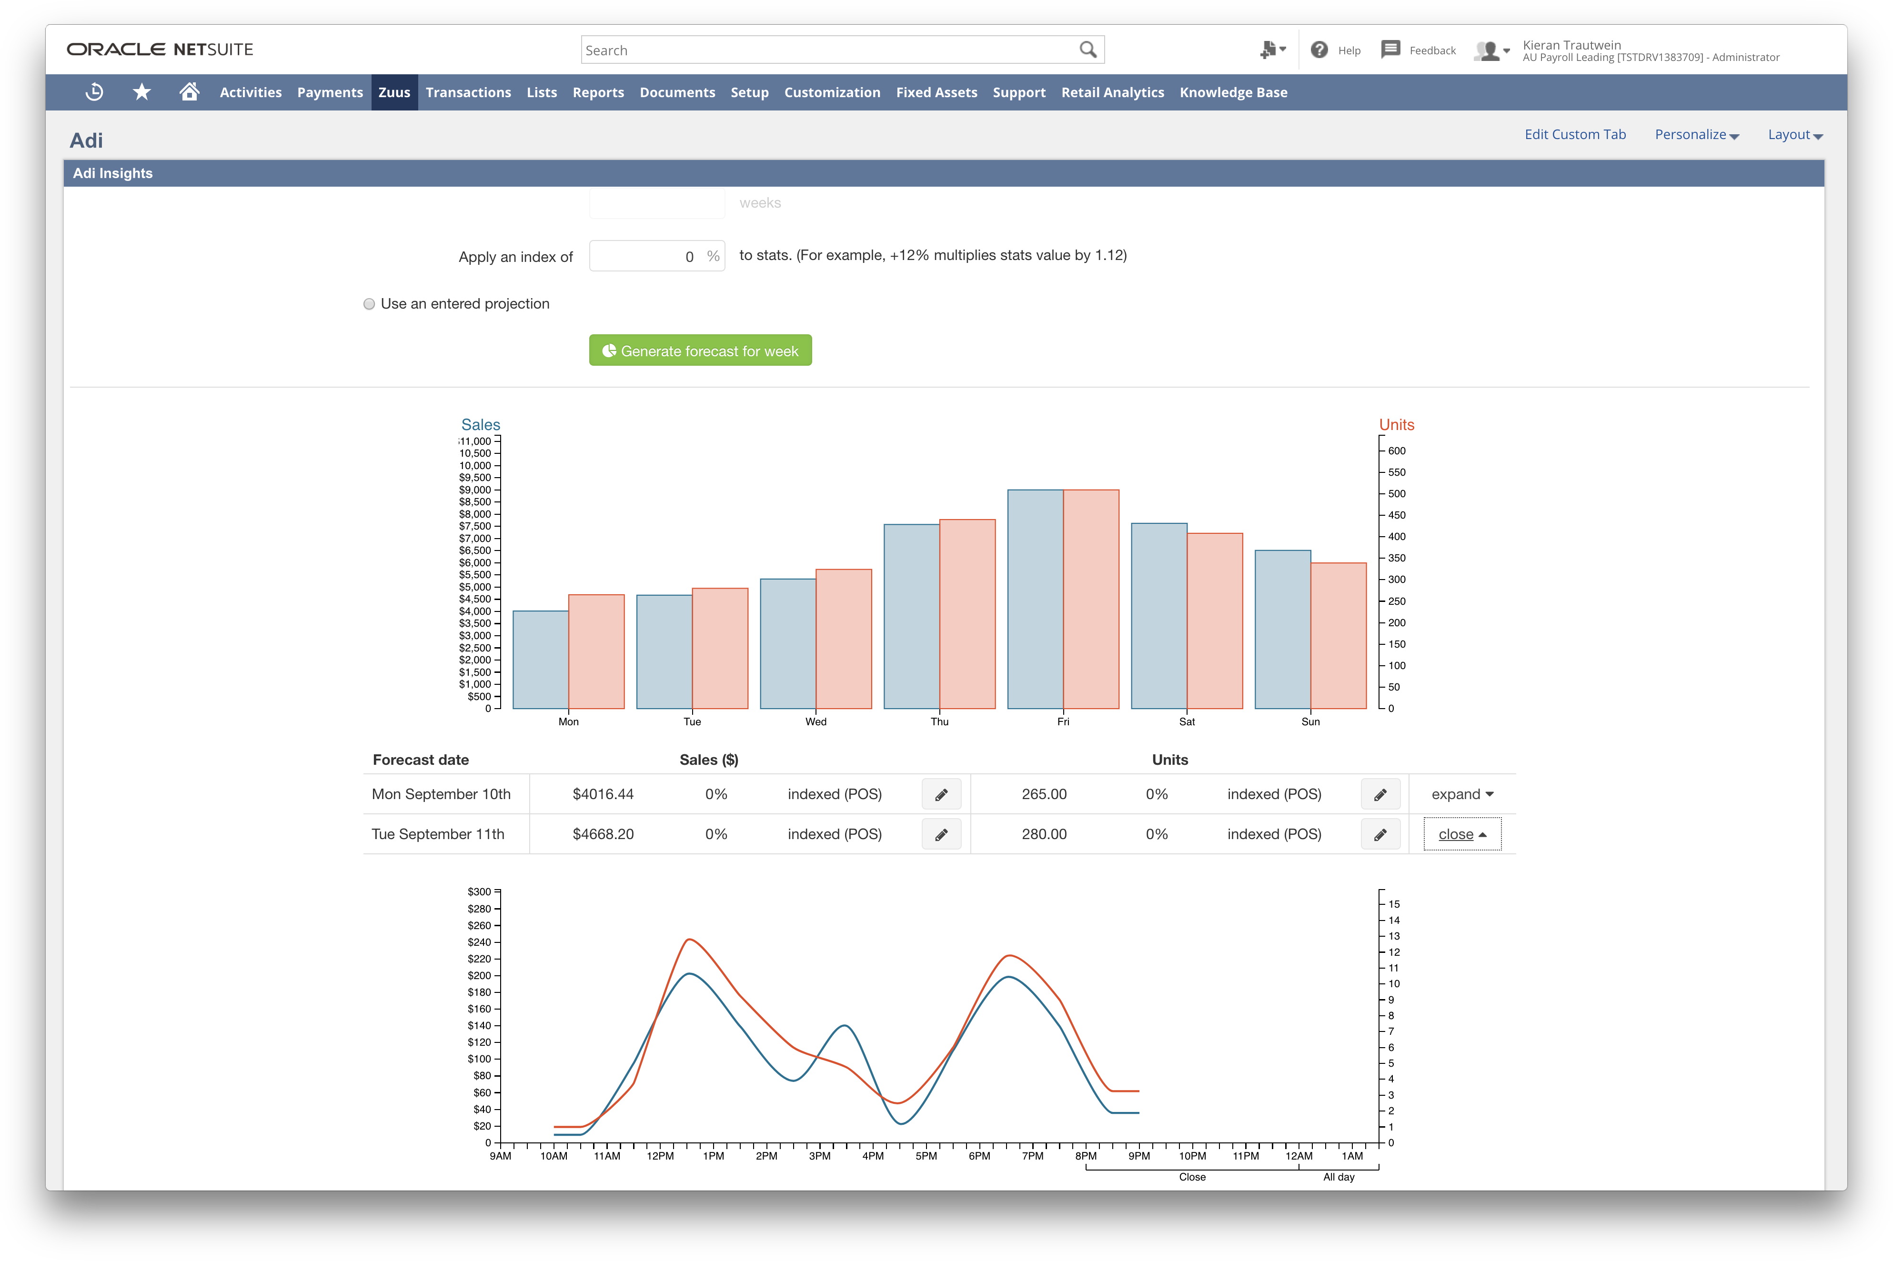Open the Shortcuts star icon
1893x1261 pixels.
(x=141, y=92)
